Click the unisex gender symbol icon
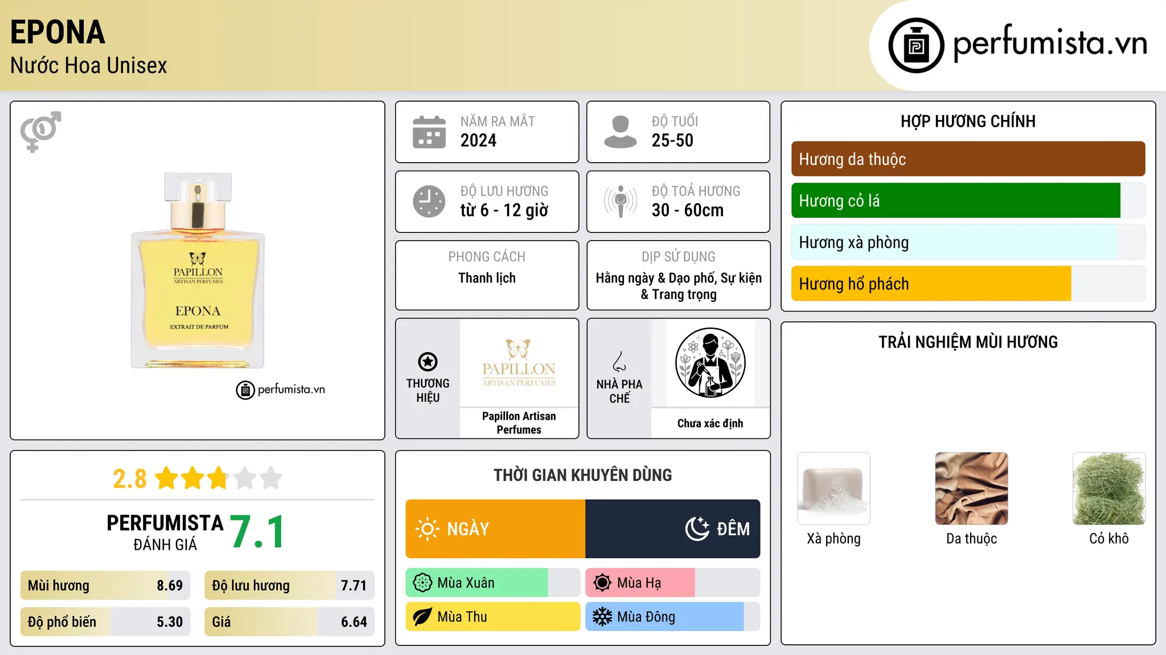 click(40, 131)
